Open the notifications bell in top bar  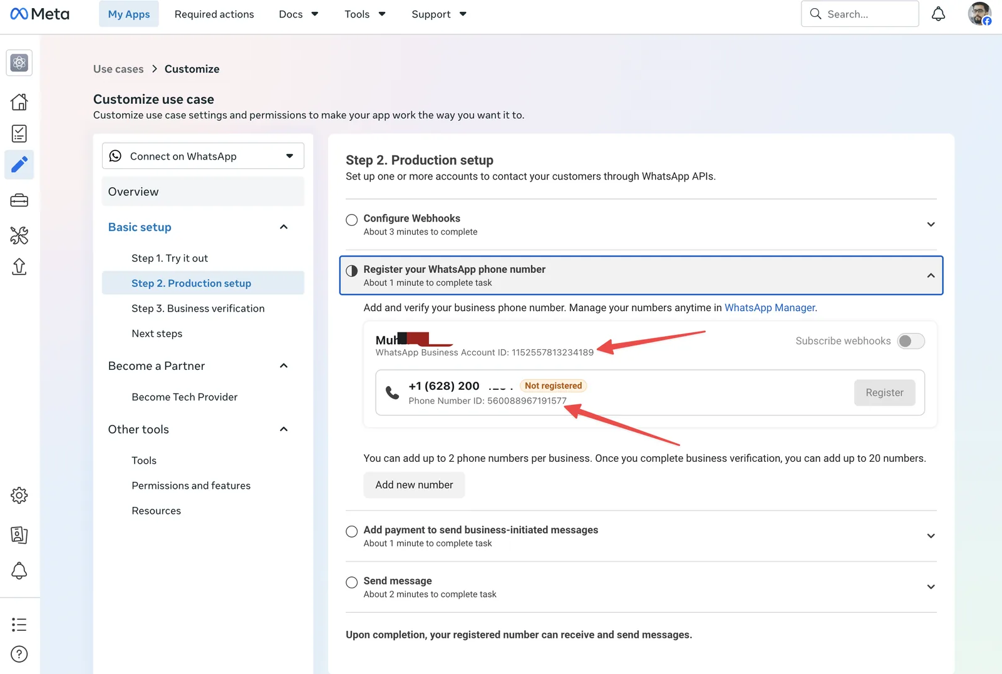click(x=938, y=14)
